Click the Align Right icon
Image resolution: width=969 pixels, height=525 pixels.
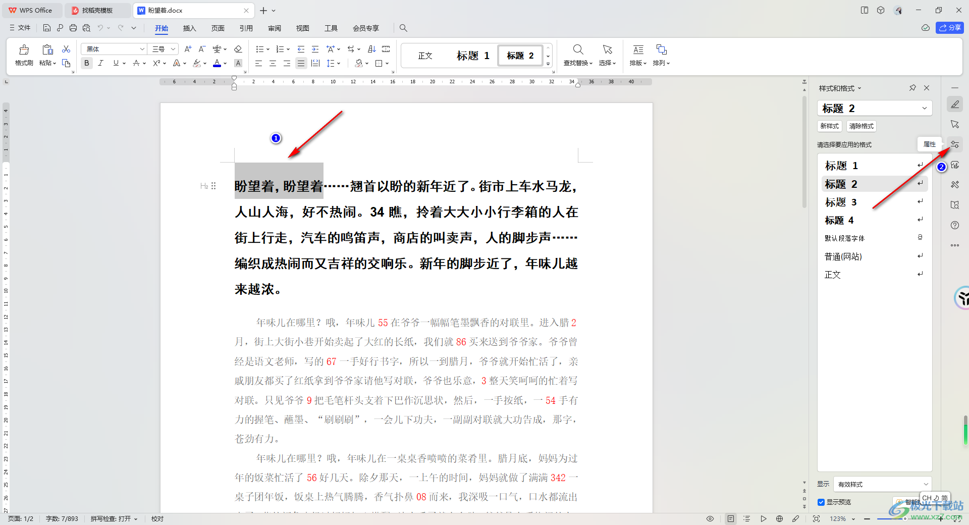287,63
